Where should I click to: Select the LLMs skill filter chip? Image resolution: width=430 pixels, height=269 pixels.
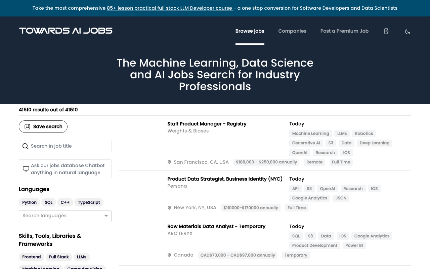tap(82, 257)
